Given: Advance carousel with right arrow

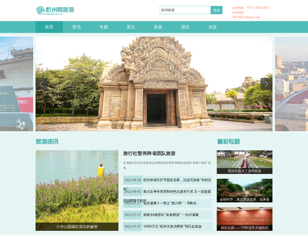Looking at the screenshot, I should (266, 84).
